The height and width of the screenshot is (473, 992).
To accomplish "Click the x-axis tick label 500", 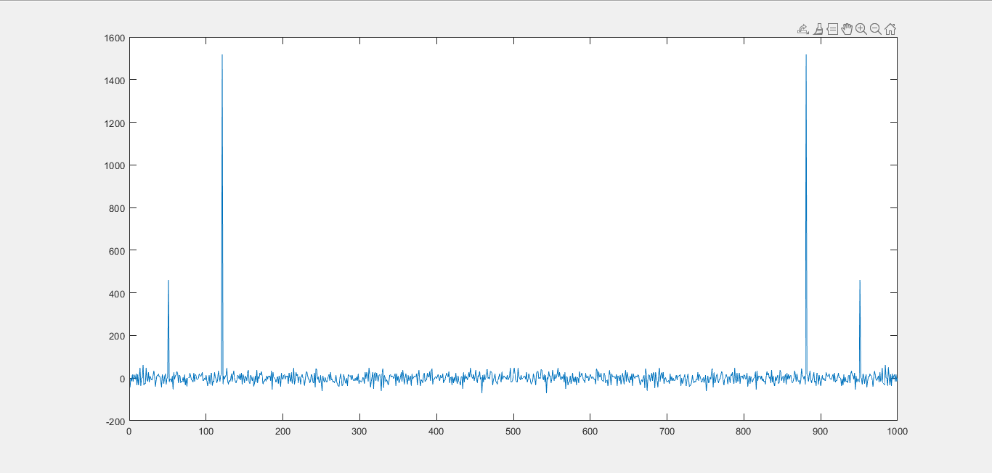I will click(x=513, y=431).
